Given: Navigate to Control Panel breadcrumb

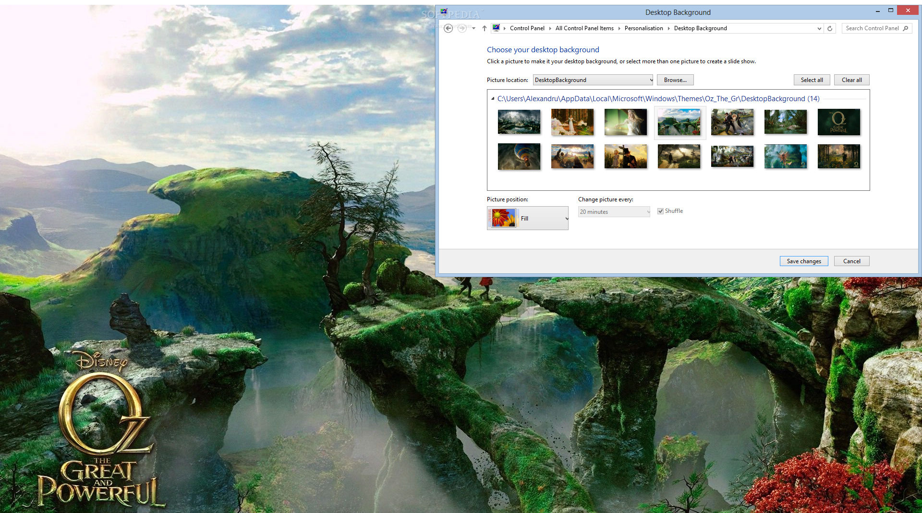Looking at the screenshot, I should tap(527, 28).
